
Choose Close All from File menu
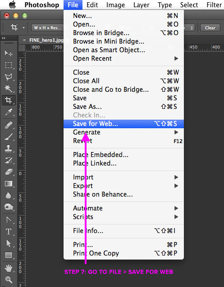click(x=123, y=81)
